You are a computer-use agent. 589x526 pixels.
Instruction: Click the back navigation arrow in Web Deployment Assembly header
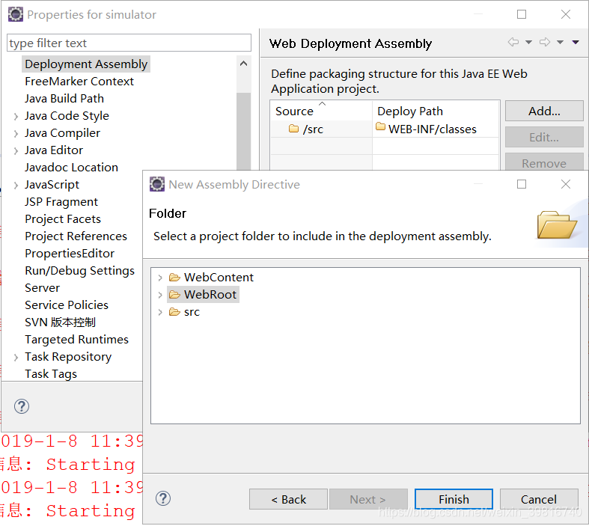click(513, 42)
